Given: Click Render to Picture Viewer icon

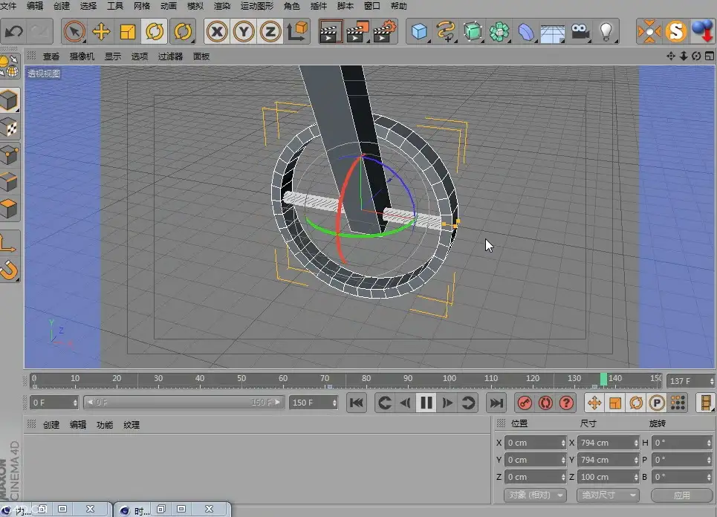Looking at the screenshot, I should pyautogui.click(x=358, y=31).
